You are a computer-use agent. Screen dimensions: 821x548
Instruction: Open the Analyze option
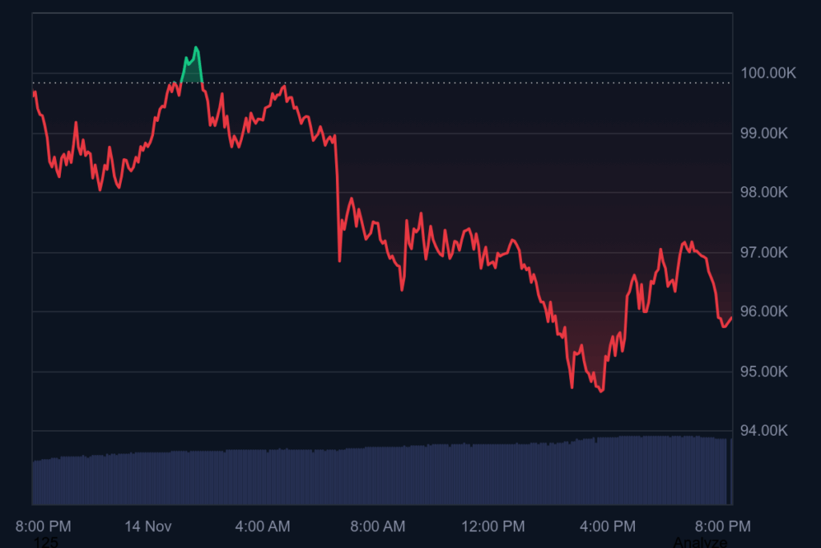702,542
